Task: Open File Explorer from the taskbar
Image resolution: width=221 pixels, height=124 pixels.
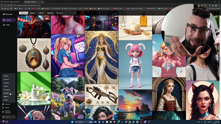Action: (x=110, y=122)
